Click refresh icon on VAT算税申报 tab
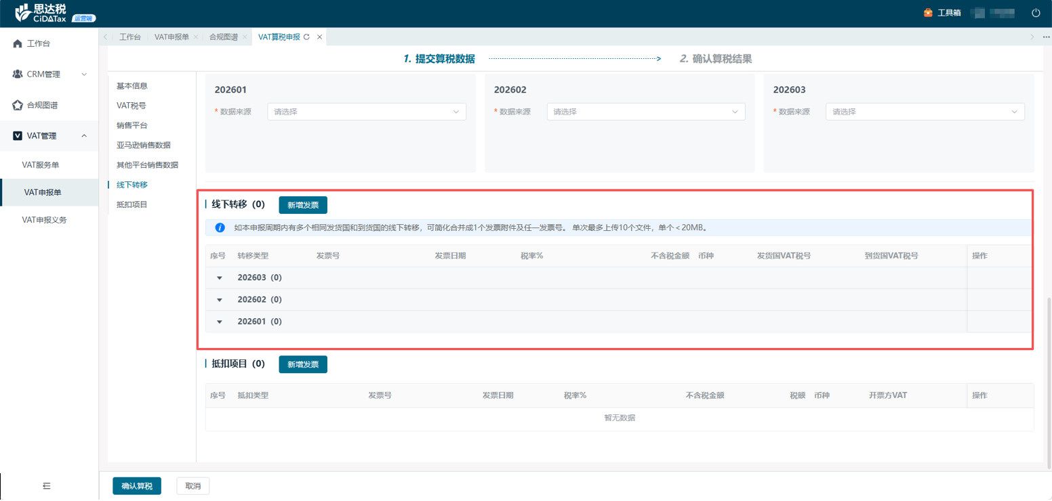The width and height of the screenshot is (1052, 501). pos(306,37)
